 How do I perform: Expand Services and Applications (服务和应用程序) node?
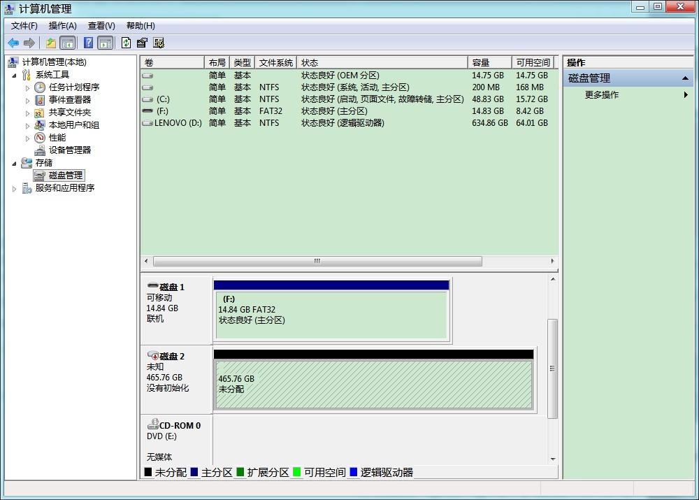click(x=15, y=188)
